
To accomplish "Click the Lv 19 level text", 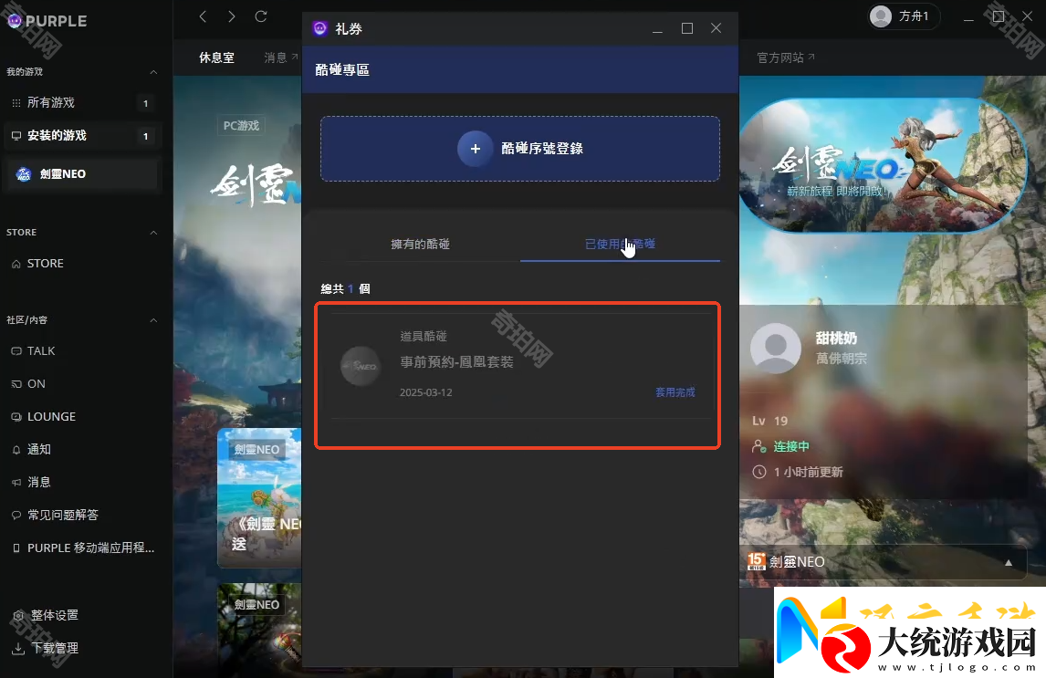I will pos(769,421).
